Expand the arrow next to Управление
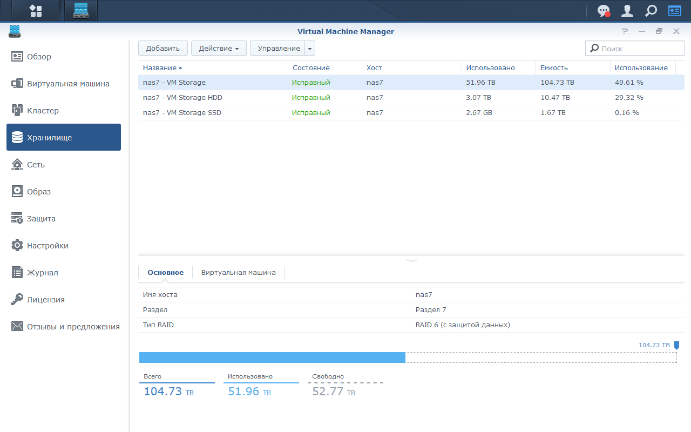 click(310, 48)
